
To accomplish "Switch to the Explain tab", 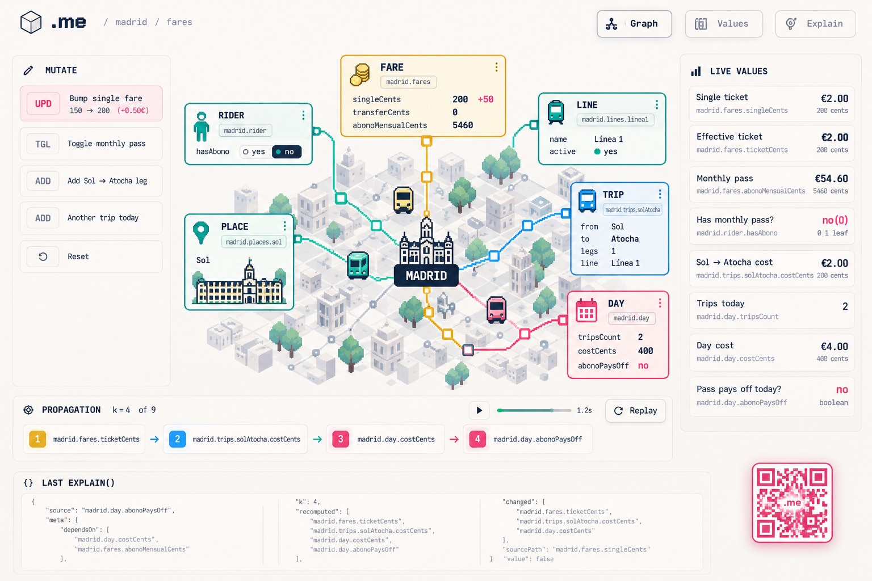I will (815, 24).
